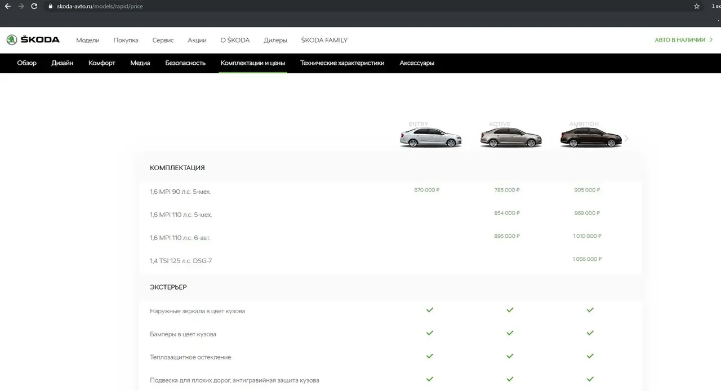This screenshot has height=391, width=721.
Task: Click the 969 000 ₽ Ambition price
Action: tap(588, 214)
